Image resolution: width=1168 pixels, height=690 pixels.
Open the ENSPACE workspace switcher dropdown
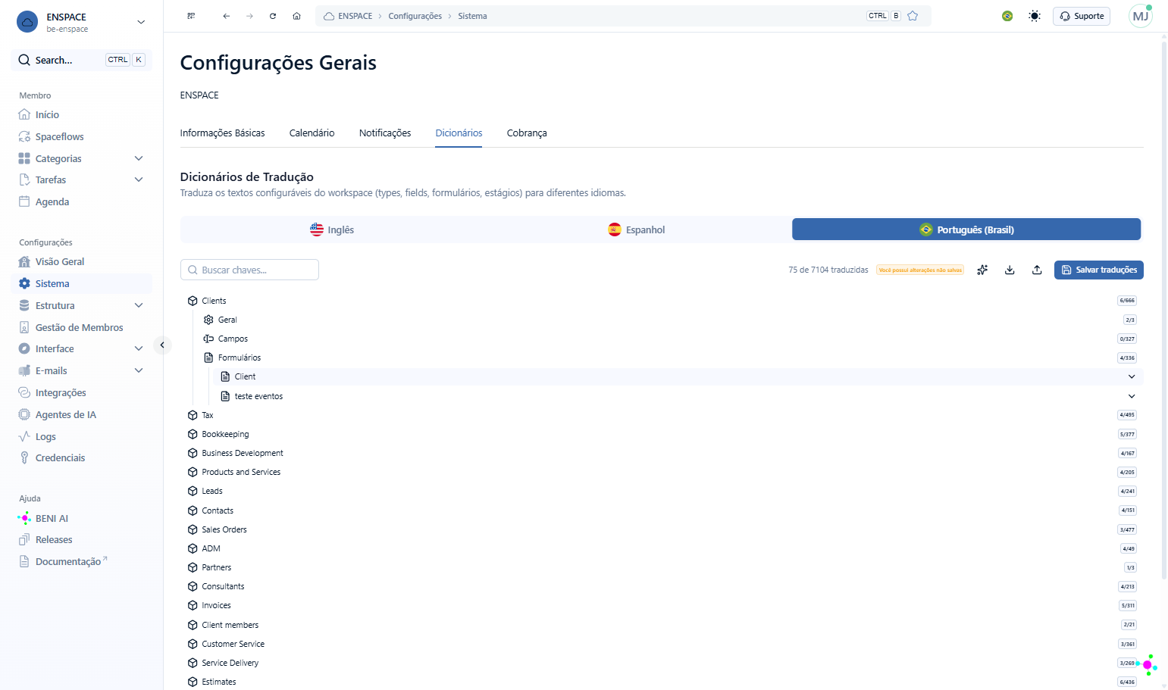81,22
